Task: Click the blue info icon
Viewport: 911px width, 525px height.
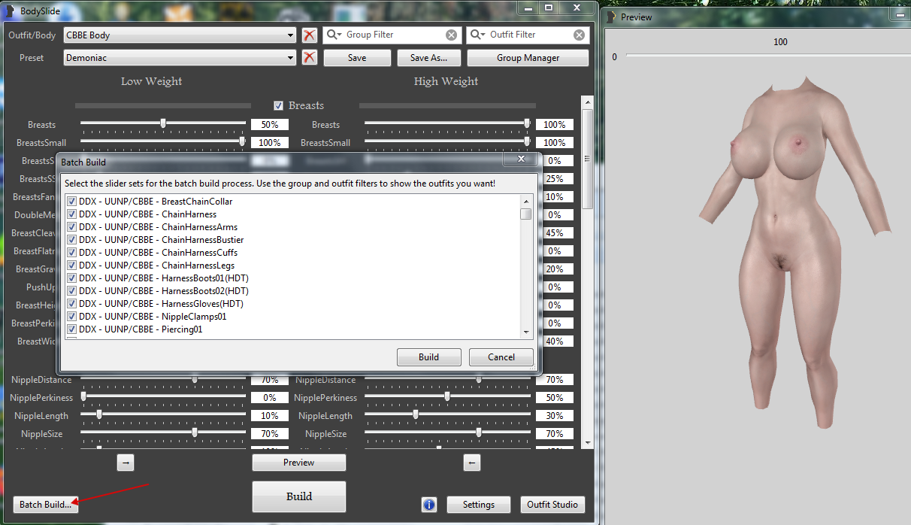Action: [429, 505]
